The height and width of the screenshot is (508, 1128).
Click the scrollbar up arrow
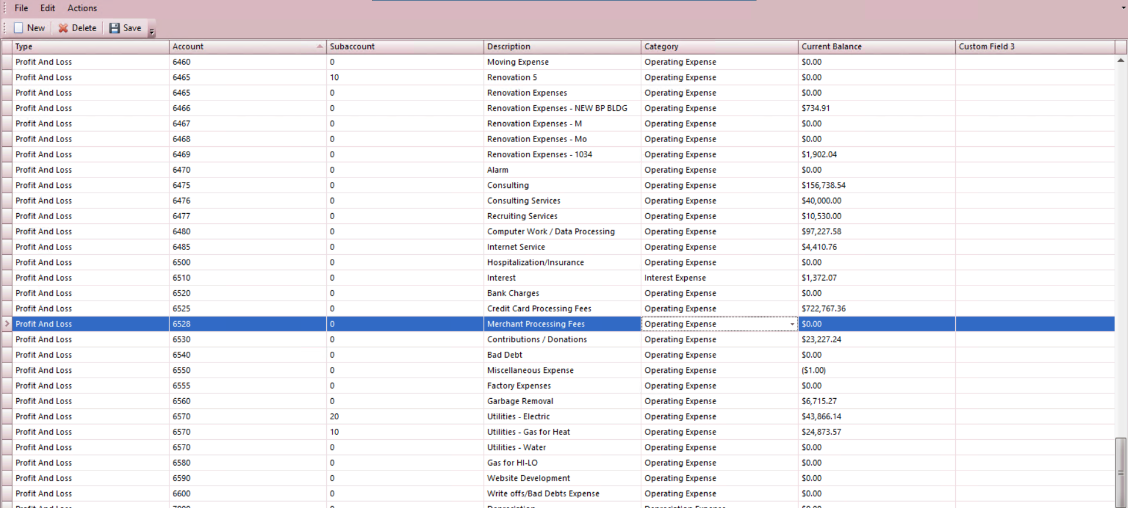point(1121,60)
